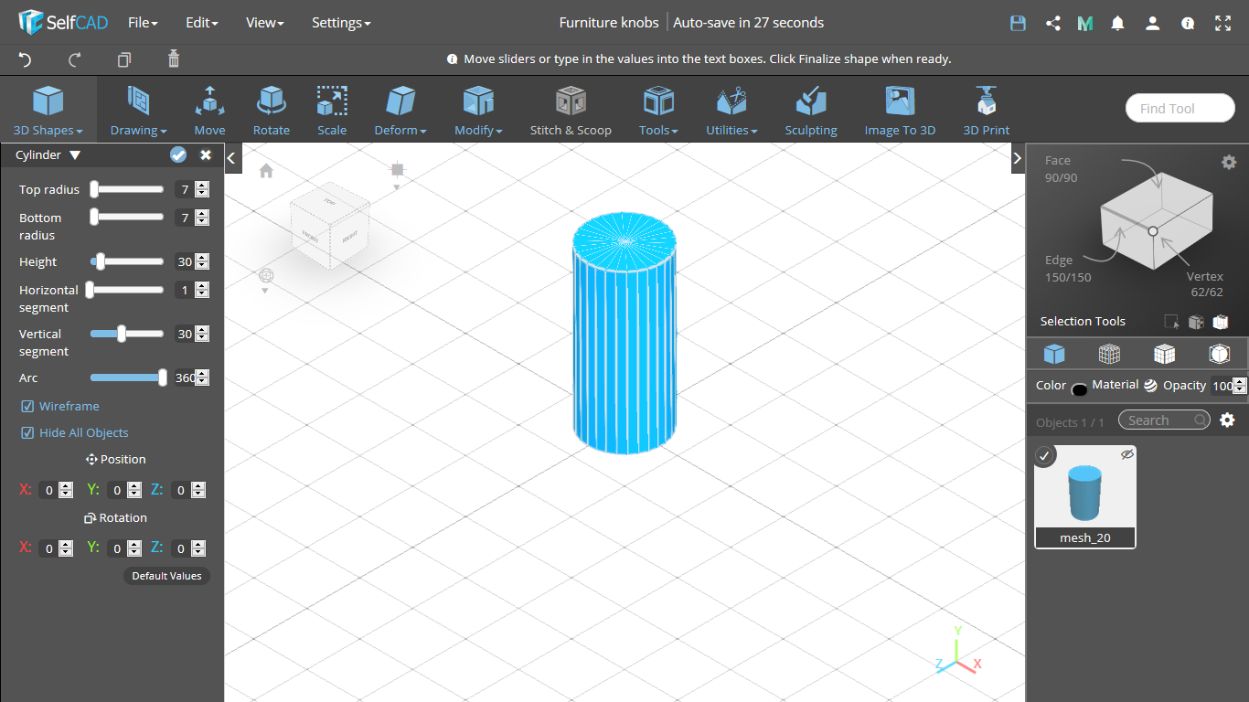Screen dimensions: 1249x702
Task: Select the Rotate tool
Action: tap(272, 111)
